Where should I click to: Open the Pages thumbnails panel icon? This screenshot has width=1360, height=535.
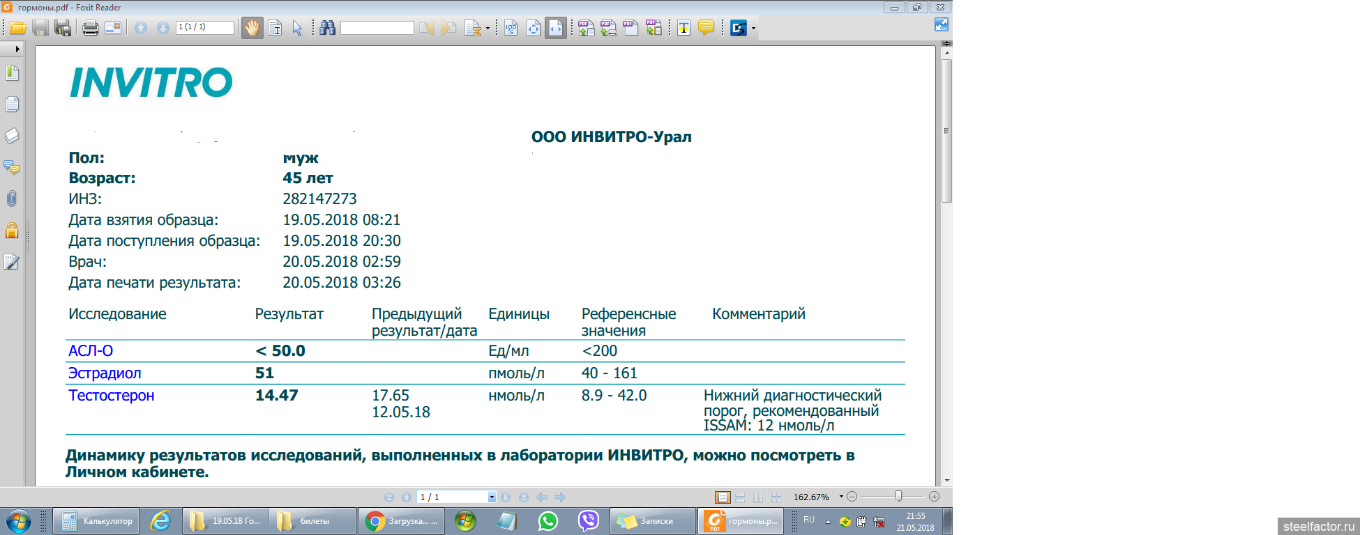pos(12,104)
